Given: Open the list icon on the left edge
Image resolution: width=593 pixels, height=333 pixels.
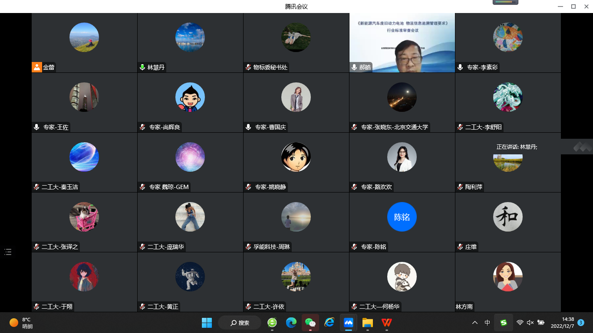Looking at the screenshot, I should tap(8, 252).
